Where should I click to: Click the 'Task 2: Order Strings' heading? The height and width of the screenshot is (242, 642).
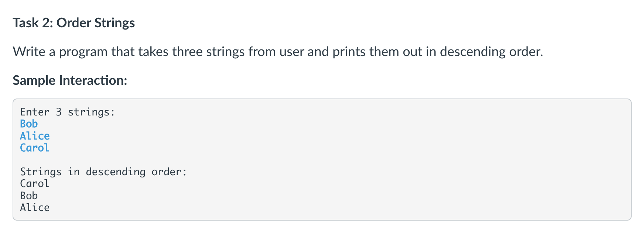74,23
